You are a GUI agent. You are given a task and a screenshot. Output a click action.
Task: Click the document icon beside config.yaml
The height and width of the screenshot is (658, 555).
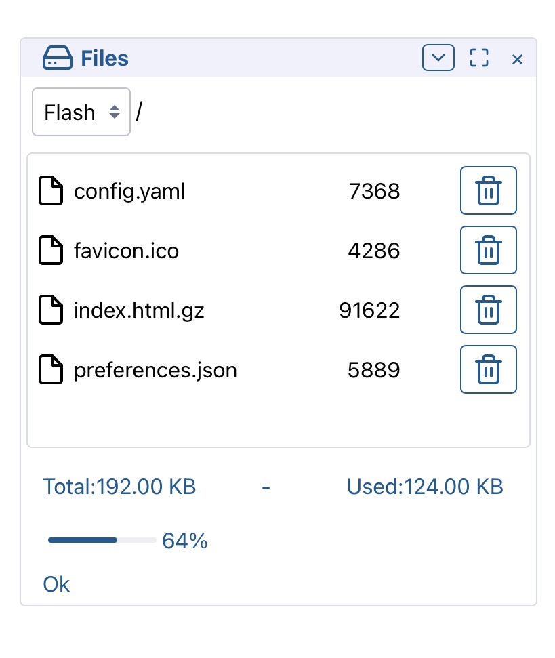51,191
